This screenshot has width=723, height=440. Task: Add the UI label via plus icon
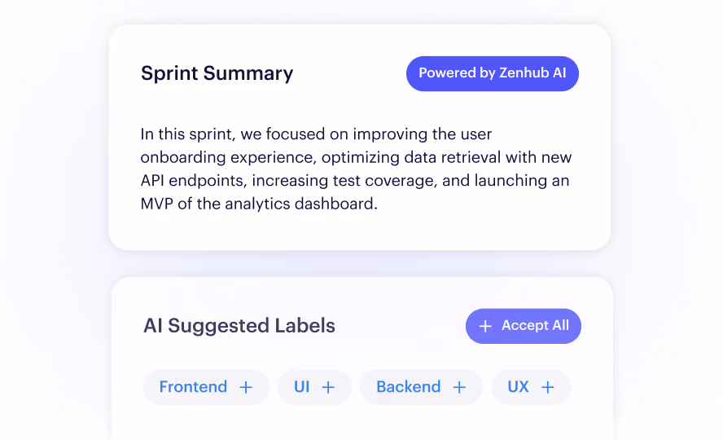328,387
